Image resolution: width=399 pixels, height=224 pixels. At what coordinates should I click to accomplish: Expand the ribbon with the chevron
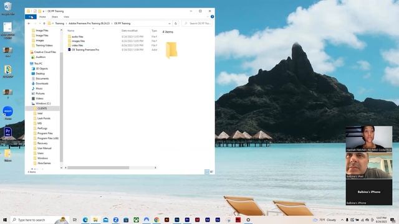[208, 17]
